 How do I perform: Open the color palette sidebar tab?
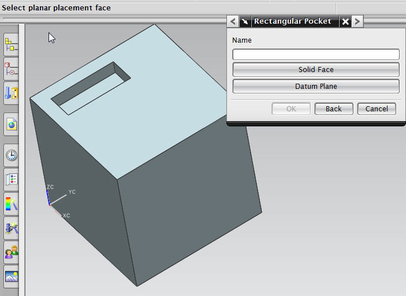[x=12, y=204]
